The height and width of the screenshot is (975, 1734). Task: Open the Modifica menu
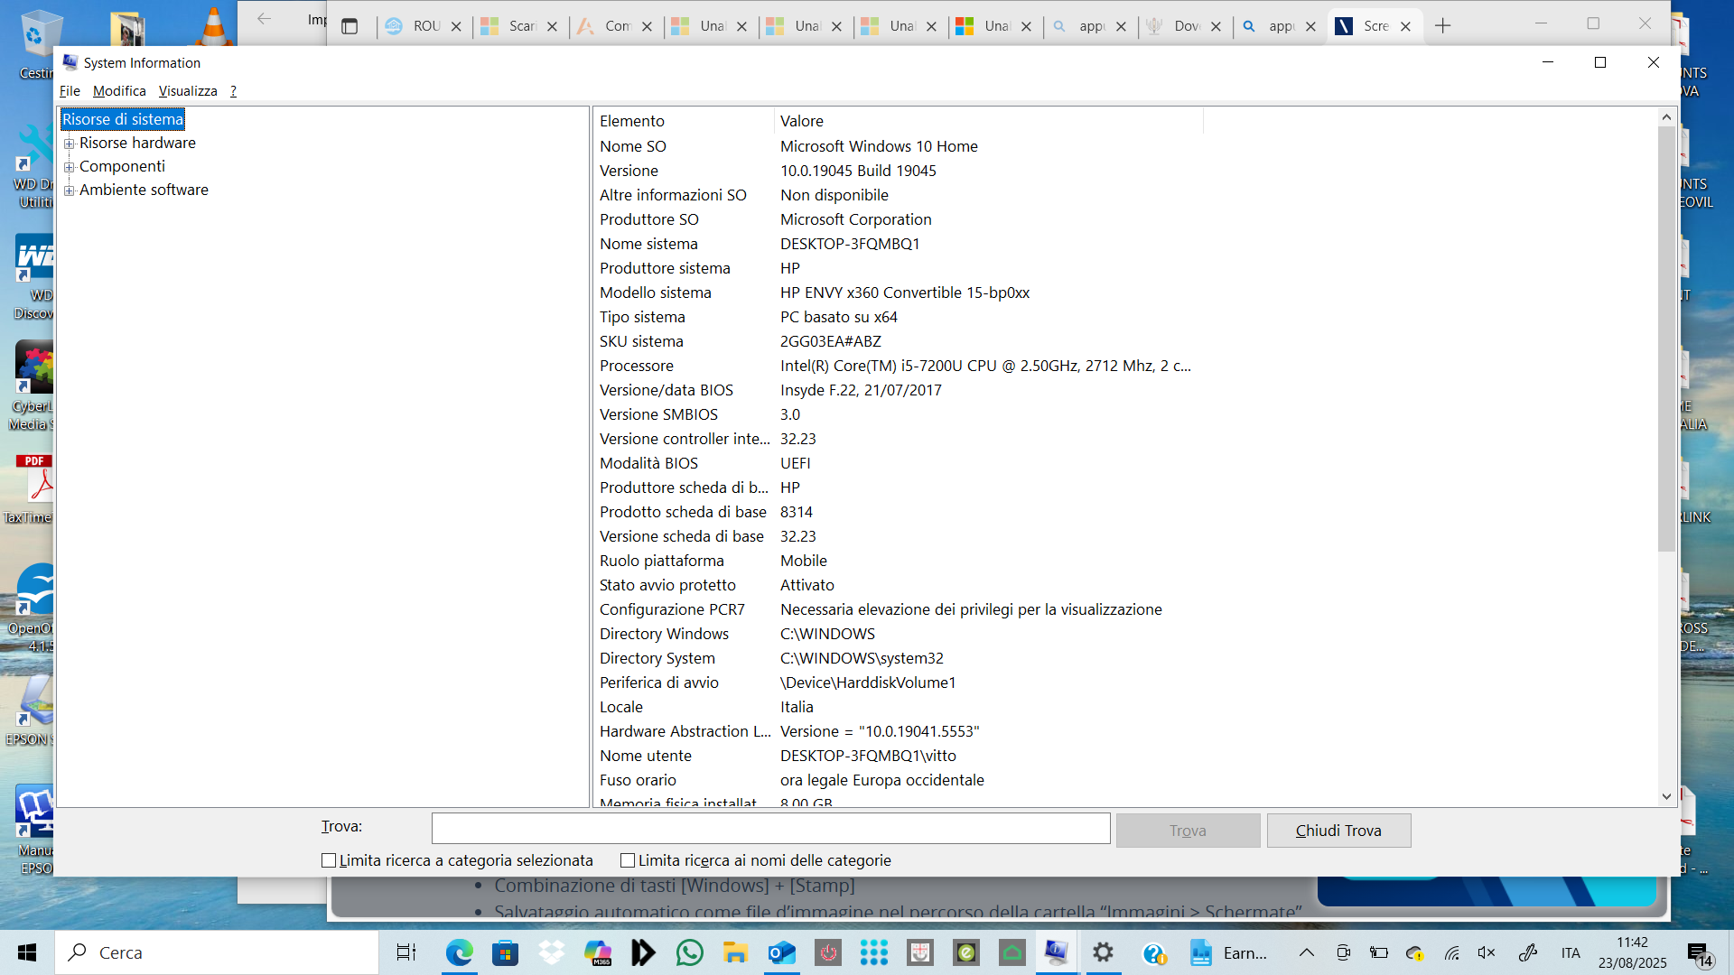pyautogui.click(x=119, y=91)
